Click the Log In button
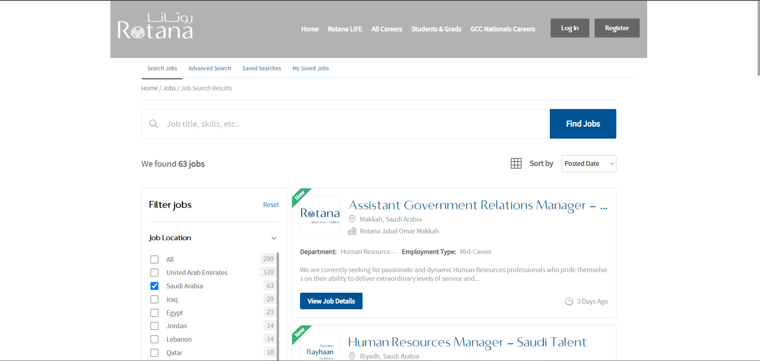Image resolution: width=760 pixels, height=361 pixels. tap(570, 28)
